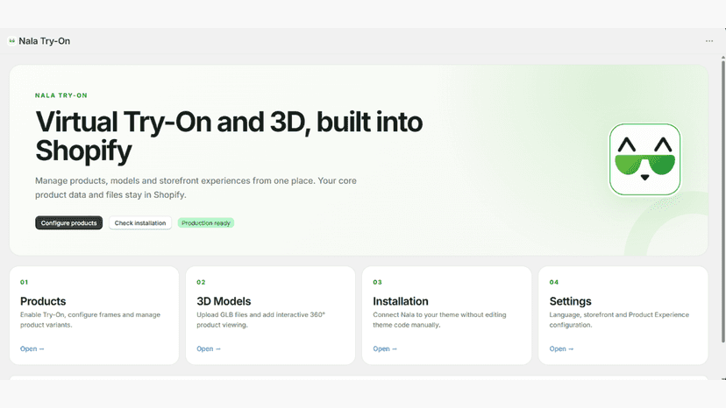The width and height of the screenshot is (726, 408).
Task: Open the three-dot more options menu
Action: pos(708,41)
